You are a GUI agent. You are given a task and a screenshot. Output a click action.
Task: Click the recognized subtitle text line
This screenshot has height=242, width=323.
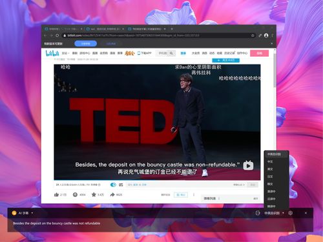tap(56, 223)
